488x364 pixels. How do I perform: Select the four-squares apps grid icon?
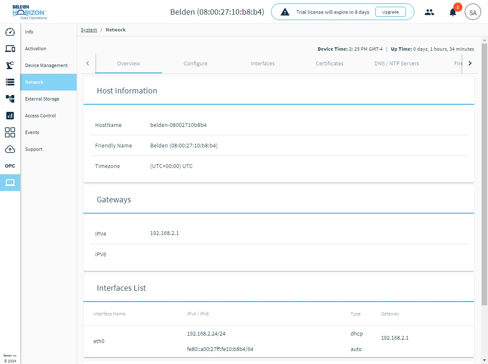[x=10, y=132]
